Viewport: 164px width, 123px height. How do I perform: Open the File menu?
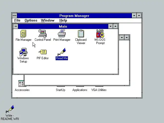17,20
